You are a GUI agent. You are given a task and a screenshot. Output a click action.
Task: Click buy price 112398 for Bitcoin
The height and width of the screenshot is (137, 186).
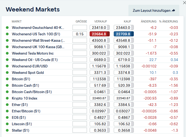pos(124,79)
